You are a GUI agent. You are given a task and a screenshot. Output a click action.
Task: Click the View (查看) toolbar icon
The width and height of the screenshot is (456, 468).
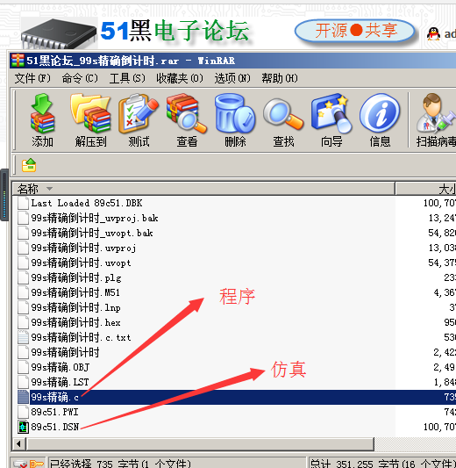[x=187, y=113]
